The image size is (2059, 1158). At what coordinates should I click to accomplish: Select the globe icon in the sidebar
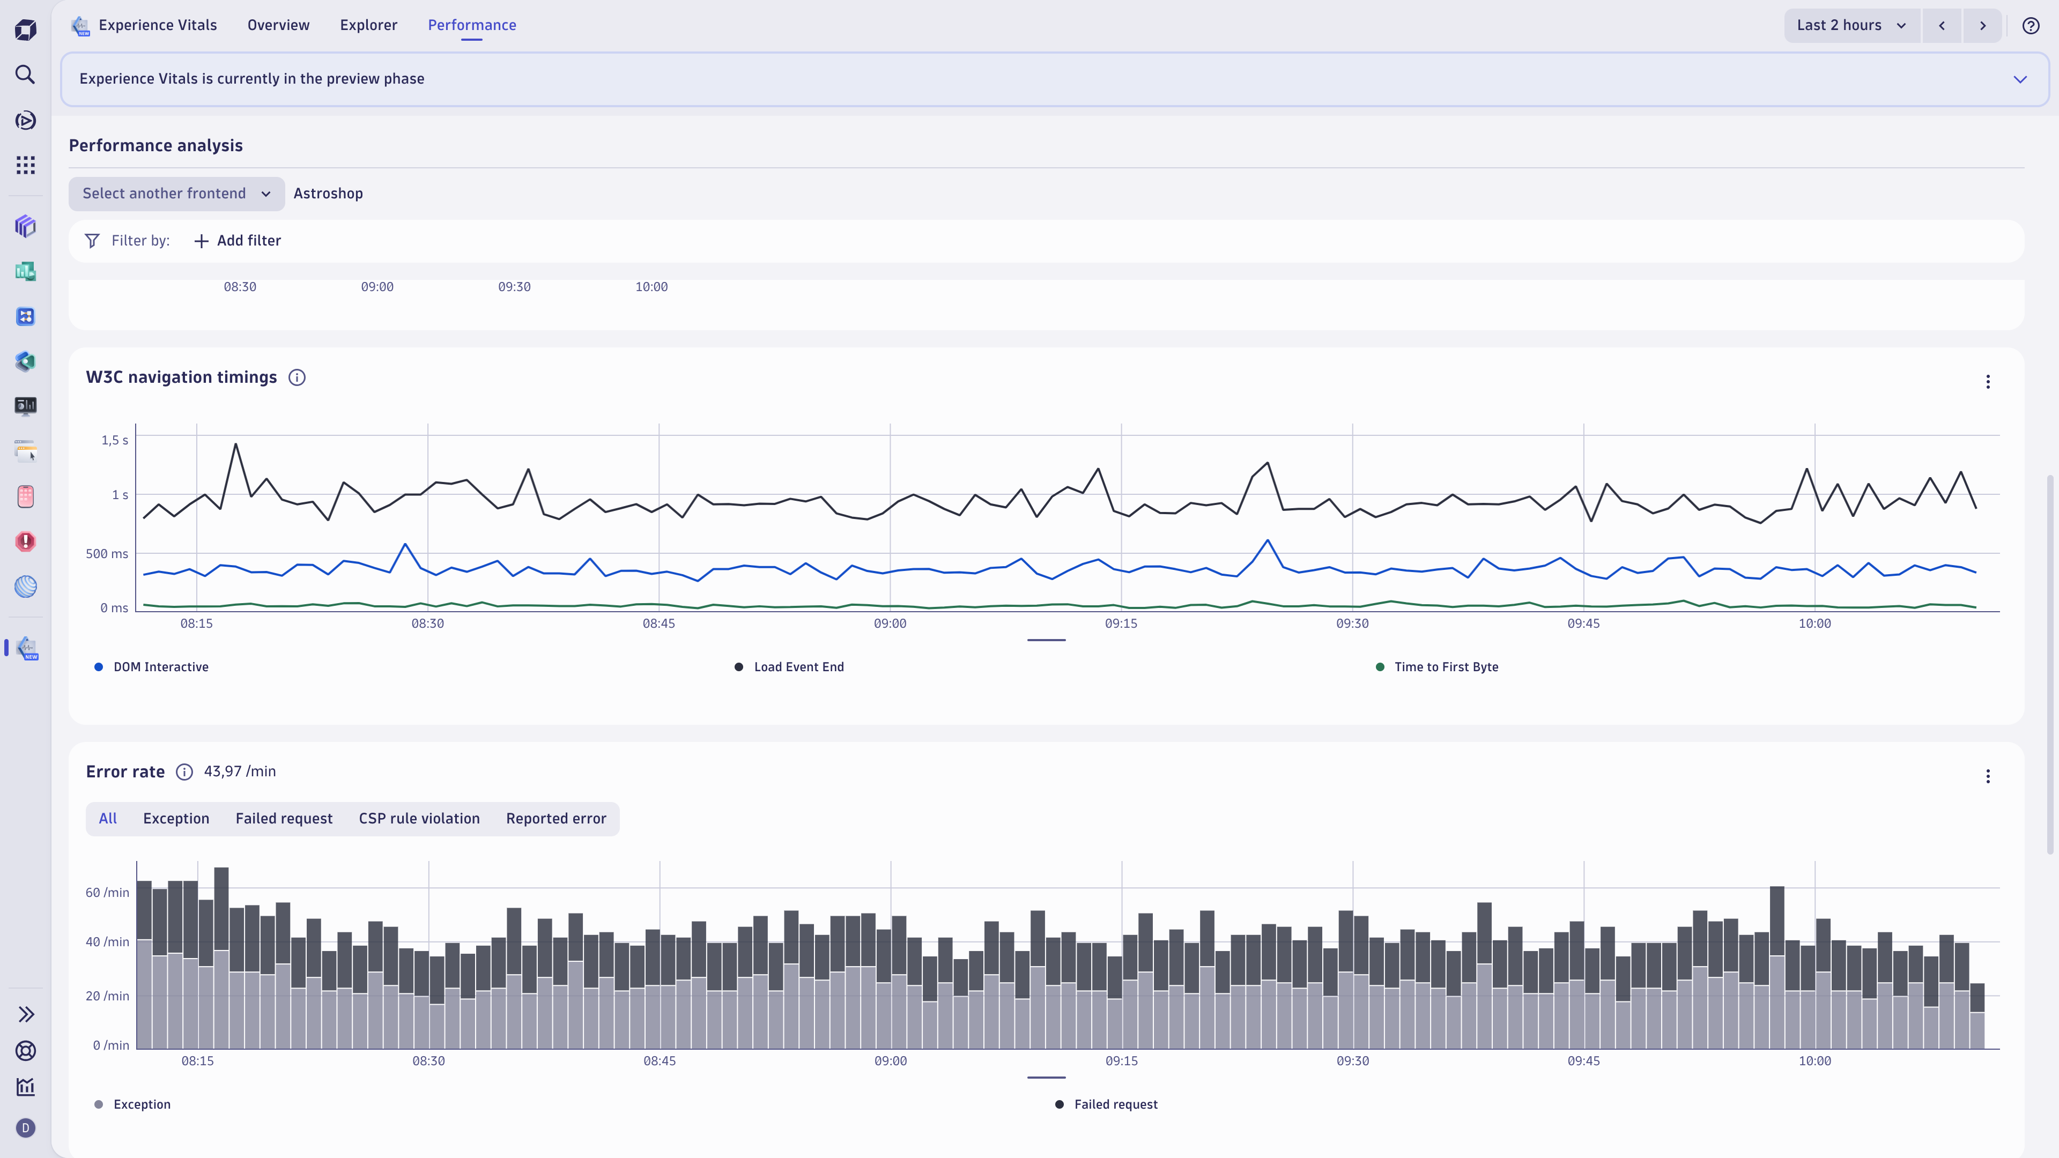point(26,588)
